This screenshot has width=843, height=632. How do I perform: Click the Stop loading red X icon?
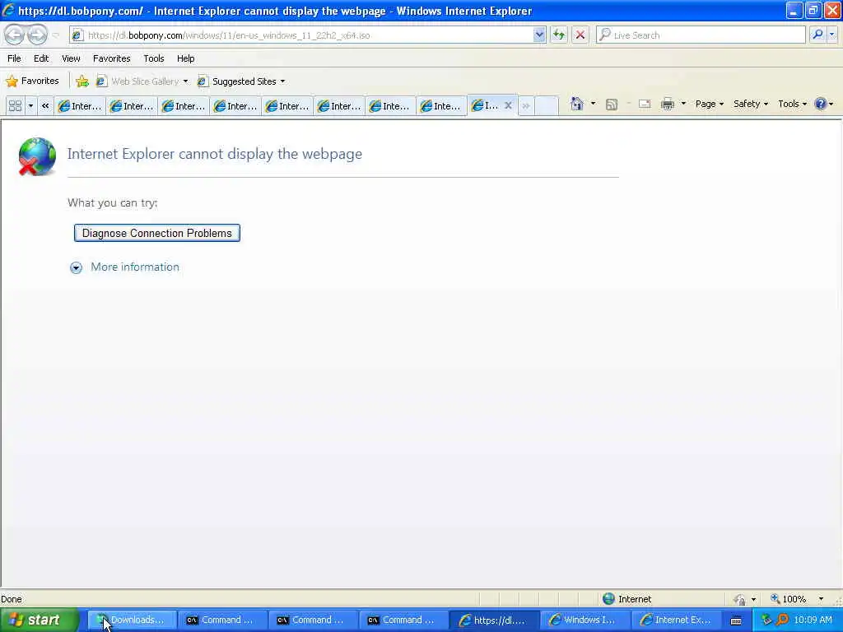coord(580,35)
